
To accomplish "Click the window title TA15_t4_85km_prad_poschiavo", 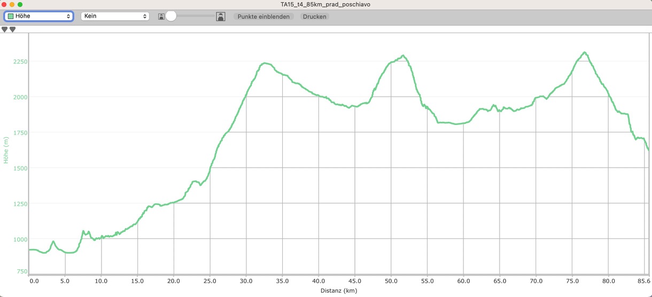I will 325,4.
